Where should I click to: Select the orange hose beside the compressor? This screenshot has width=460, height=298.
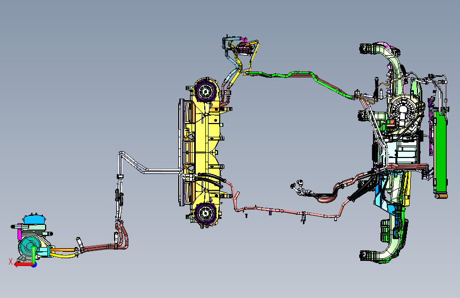coord(63,250)
